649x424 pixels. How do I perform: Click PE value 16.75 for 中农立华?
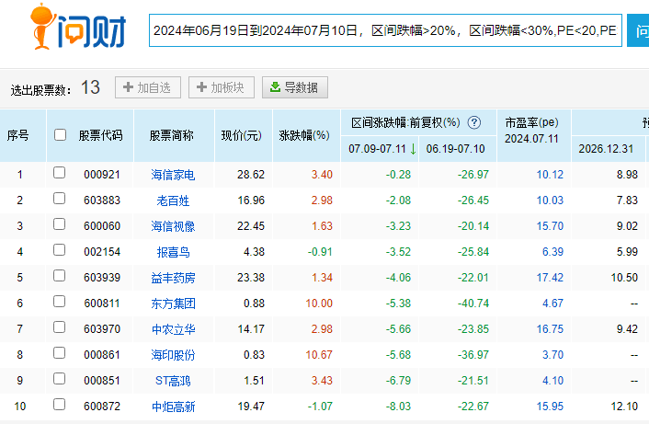pyautogui.click(x=550, y=328)
